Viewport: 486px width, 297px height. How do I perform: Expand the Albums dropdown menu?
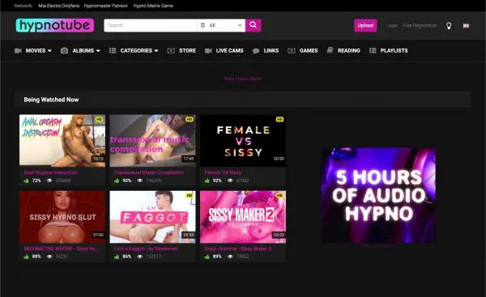tap(86, 50)
